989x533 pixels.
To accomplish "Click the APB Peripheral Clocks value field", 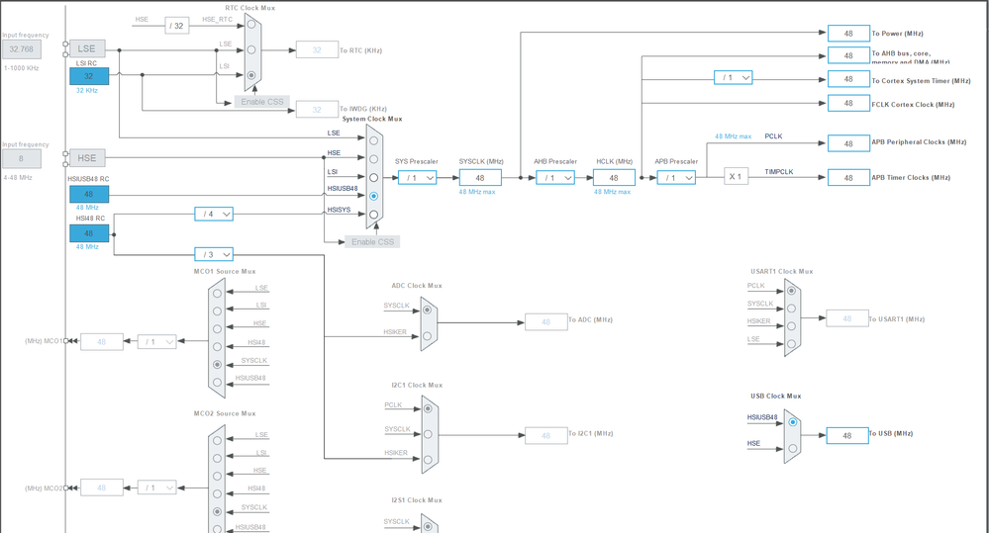I will click(x=849, y=143).
